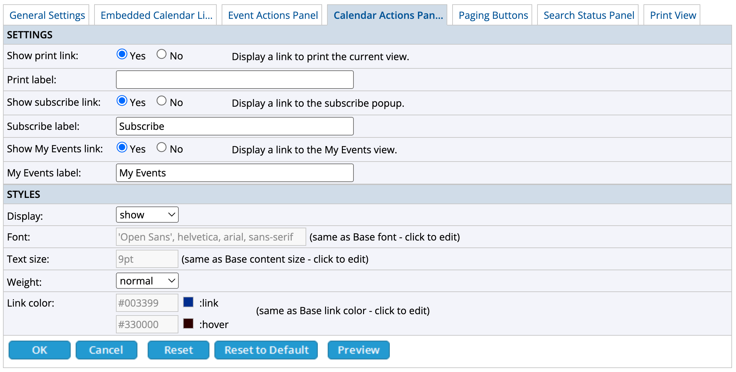Choose Yes for Show print link
Viewport: 736px width, 372px height.
click(x=122, y=54)
